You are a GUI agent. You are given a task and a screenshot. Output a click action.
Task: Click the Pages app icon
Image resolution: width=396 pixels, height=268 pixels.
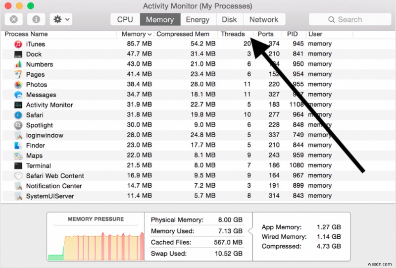pyautogui.click(x=18, y=74)
